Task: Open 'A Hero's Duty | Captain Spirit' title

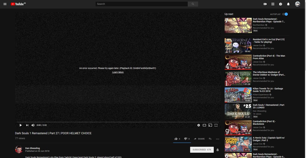Action: [x=269, y=139]
